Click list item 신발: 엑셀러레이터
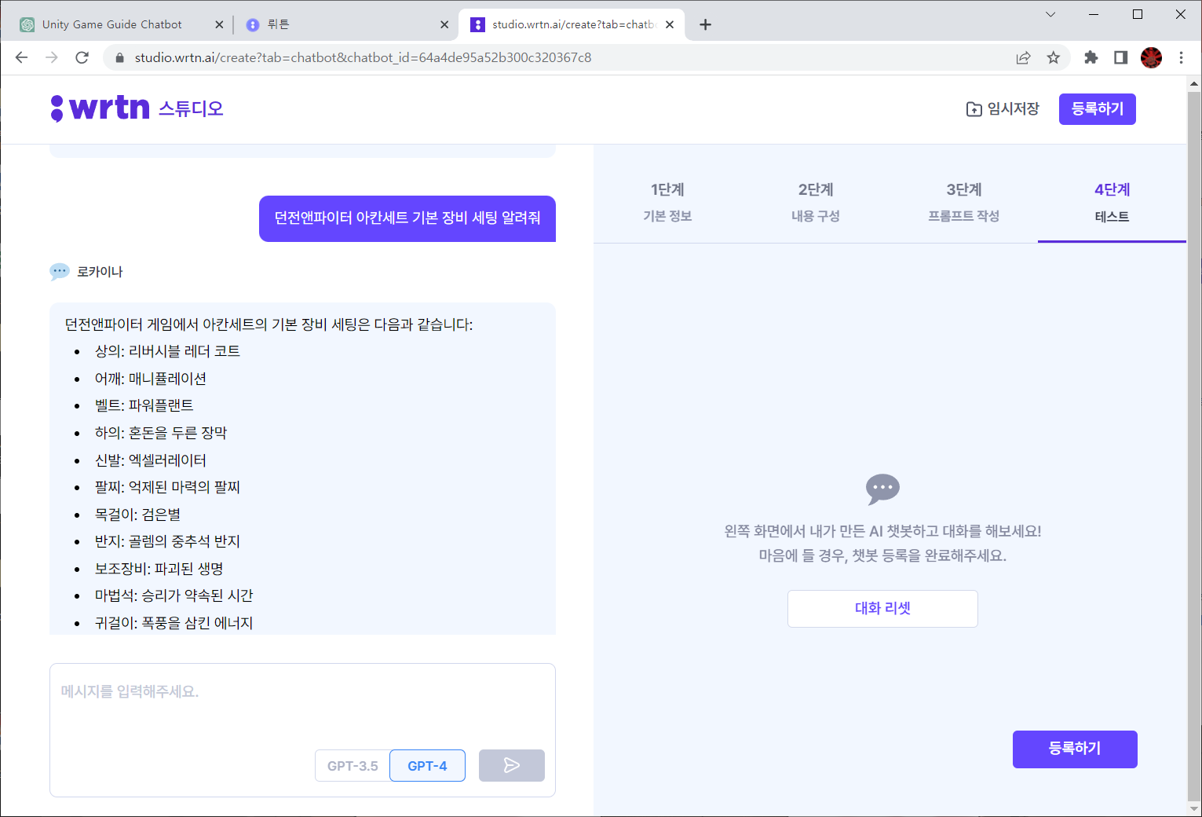Image resolution: width=1202 pixels, height=817 pixels. (151, 460)
